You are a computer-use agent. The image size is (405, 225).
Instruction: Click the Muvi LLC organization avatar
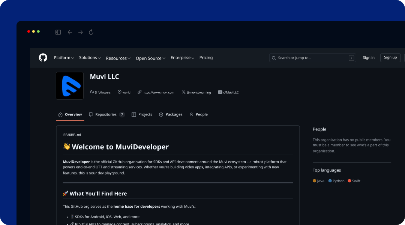(70, 85)
